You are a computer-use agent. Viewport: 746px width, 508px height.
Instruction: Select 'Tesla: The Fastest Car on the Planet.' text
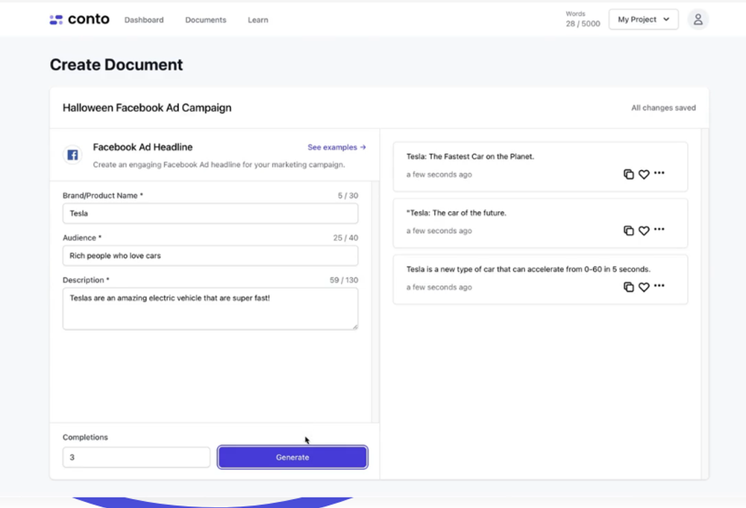(x=470, y=157)
